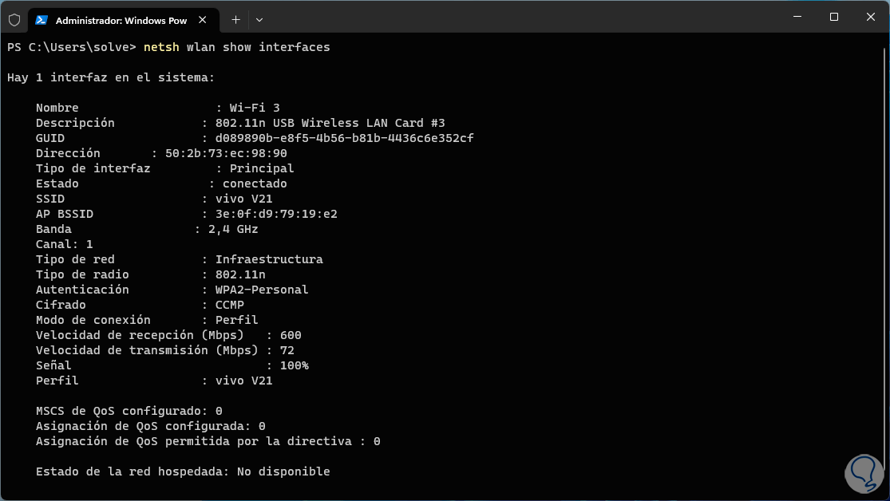Open a new tab with plus button
The image size is (890, 501).
(235, 19)
